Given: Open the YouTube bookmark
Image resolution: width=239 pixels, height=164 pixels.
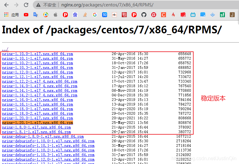Looking at the screenshot, I should point(26,15).
